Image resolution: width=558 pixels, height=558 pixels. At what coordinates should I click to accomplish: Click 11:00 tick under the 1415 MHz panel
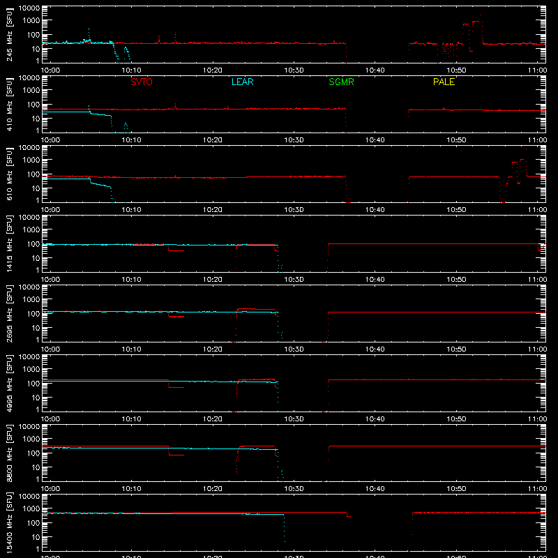pos(537,280)
